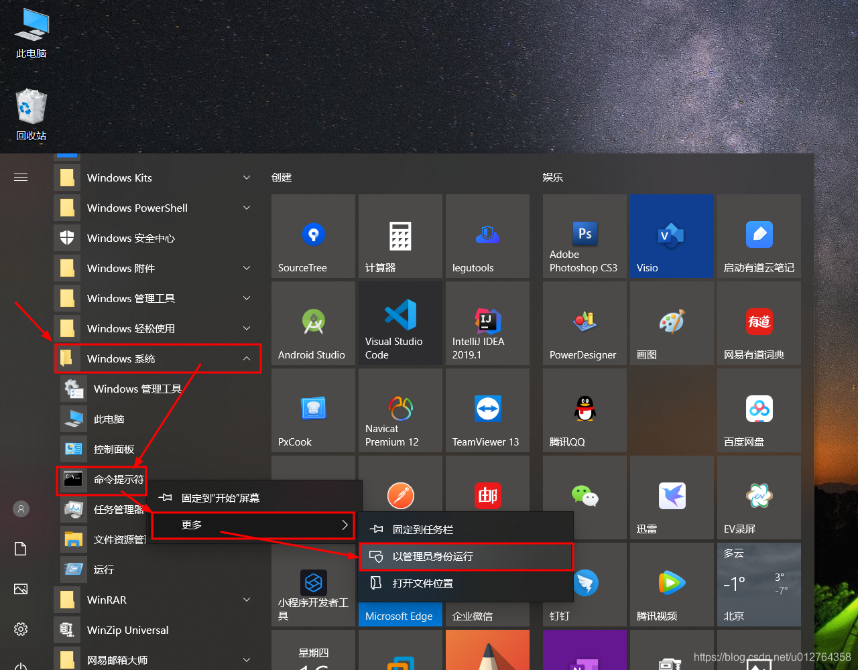Viewport: 858px width, 670px height.
Task: Click the 娱乐 tile group header
Action: (x=553, y=178)
